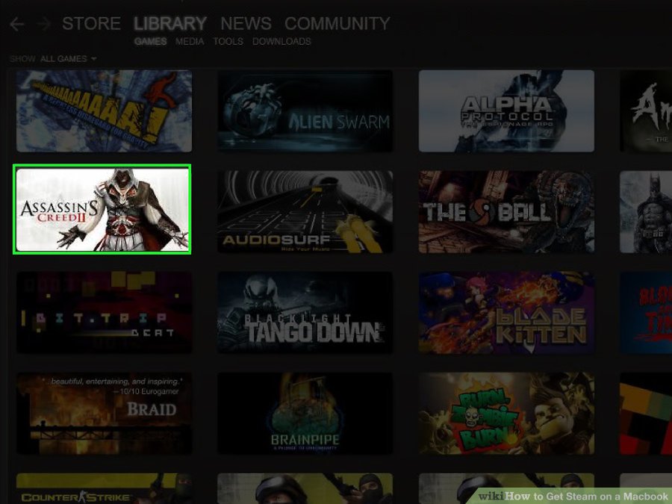This screenshot has width=672, height=504.
Task: Open The Ball game tile
Action: (506, 212)
